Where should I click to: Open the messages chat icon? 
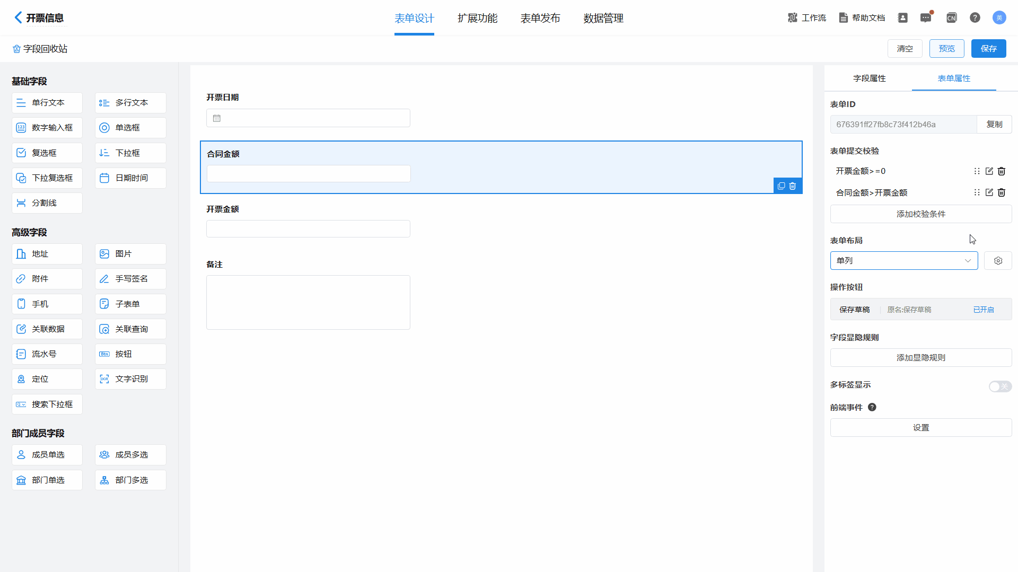(x=926, y=17)
